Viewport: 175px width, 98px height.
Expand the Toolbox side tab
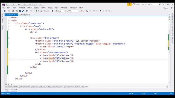(3, 27)
